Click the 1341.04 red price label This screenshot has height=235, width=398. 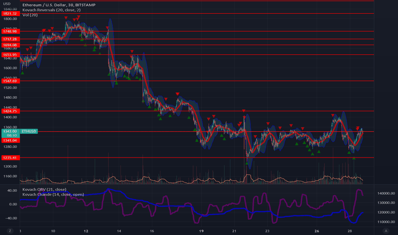click(x=10, y=140)
